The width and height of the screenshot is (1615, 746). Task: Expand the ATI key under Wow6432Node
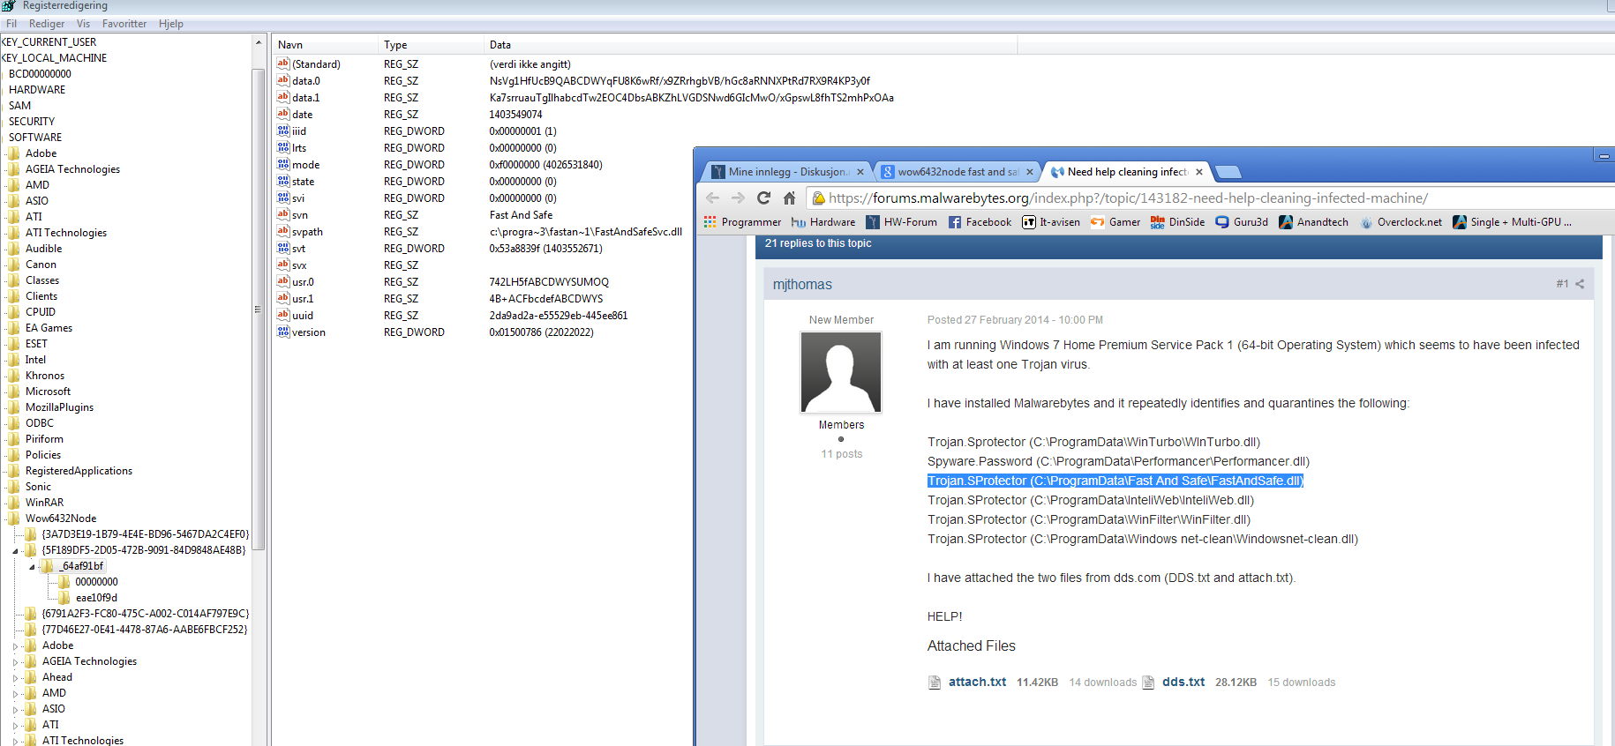[15, 725]
